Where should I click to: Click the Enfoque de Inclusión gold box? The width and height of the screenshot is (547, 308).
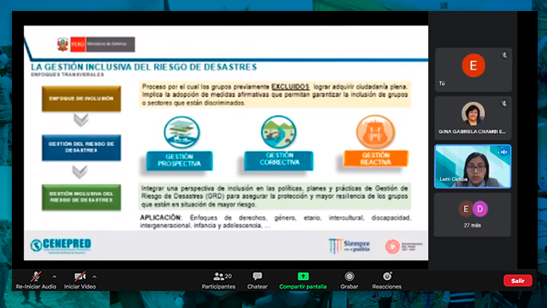(x=81, y=98)
